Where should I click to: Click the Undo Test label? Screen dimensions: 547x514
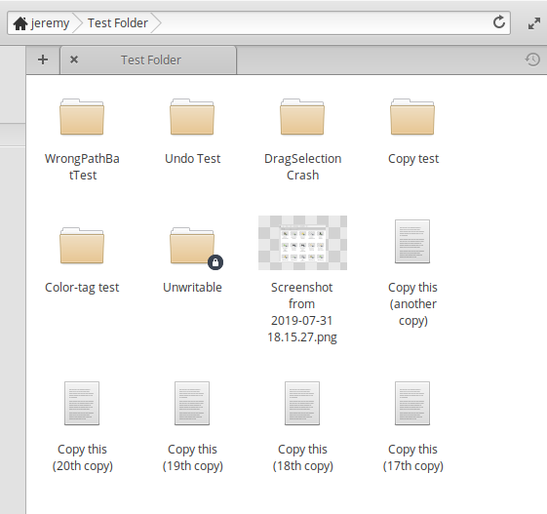click(192, 159)
